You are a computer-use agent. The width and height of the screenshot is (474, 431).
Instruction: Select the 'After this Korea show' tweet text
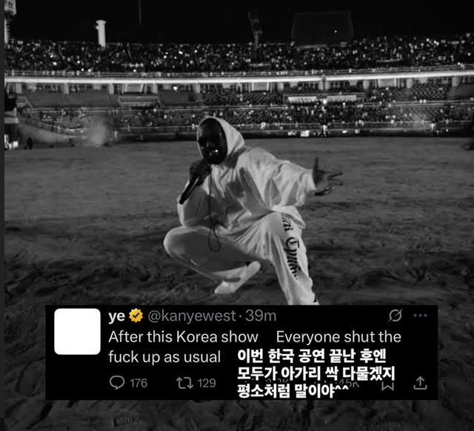pyautogui.click(x=183, y=337)
